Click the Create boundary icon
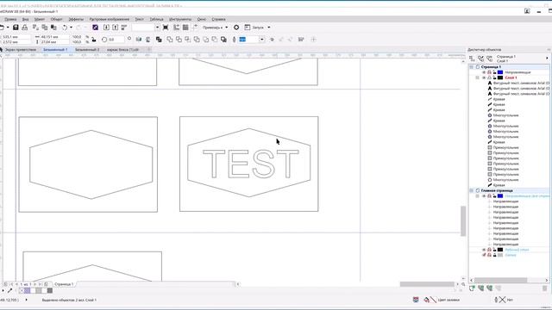 point(223,40)
